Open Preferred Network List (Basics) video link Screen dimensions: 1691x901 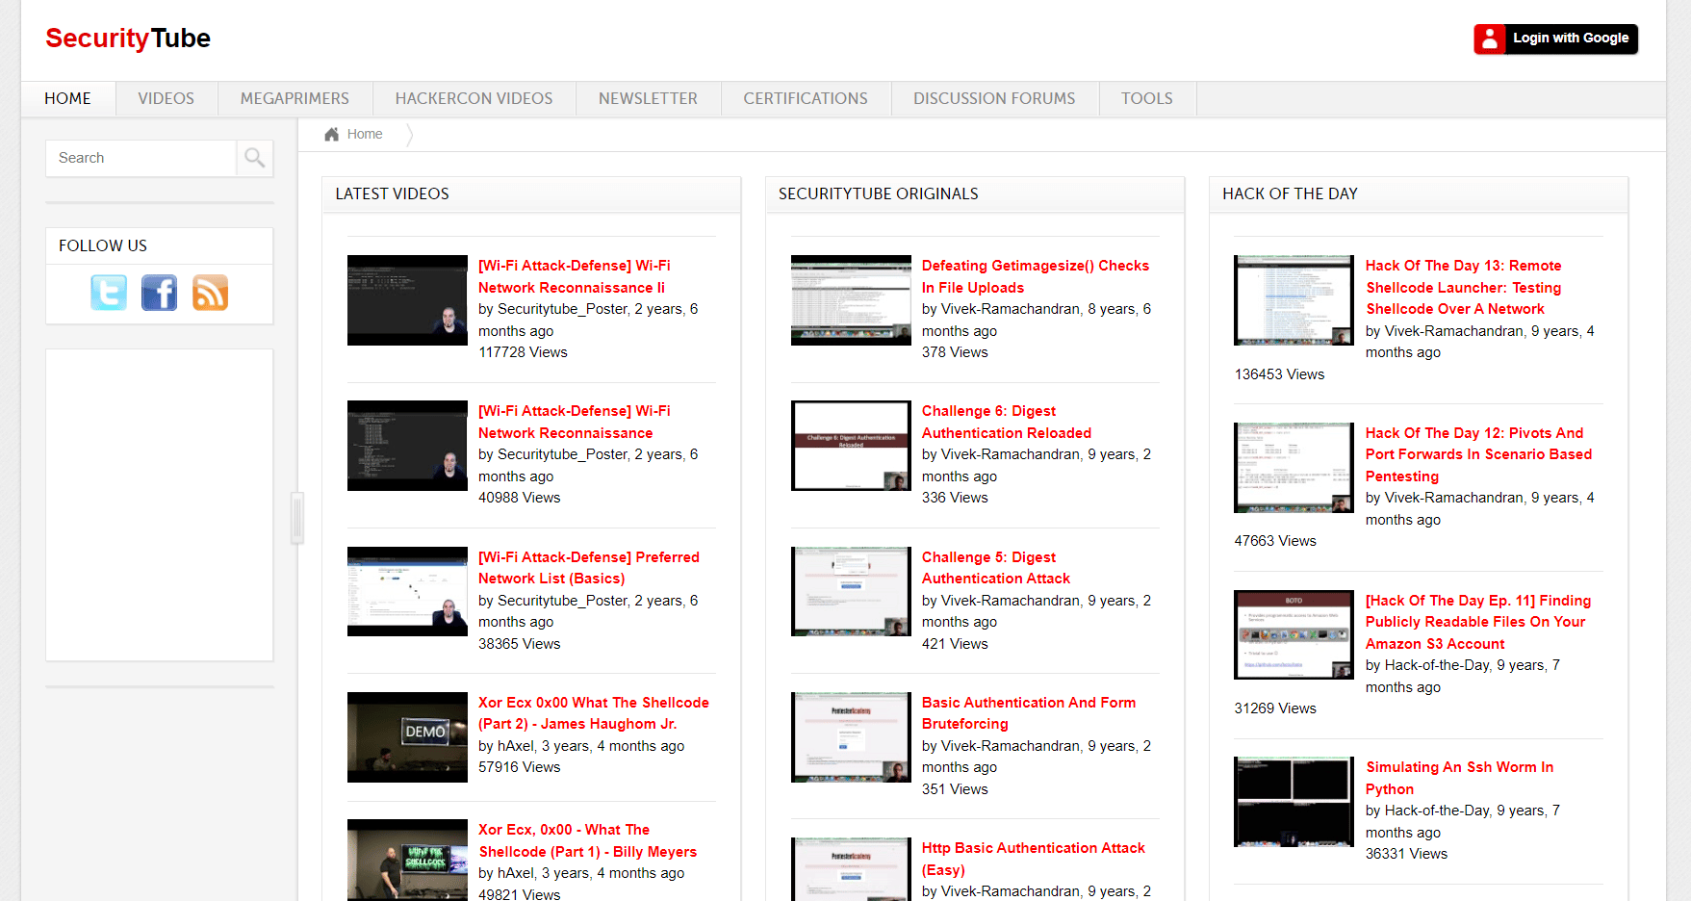point(589,568)
